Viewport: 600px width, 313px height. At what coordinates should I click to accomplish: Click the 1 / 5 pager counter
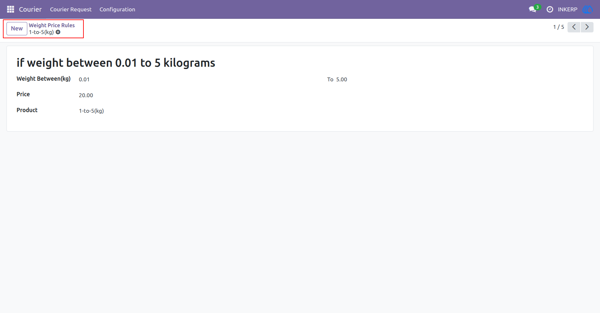pos(558,27)
